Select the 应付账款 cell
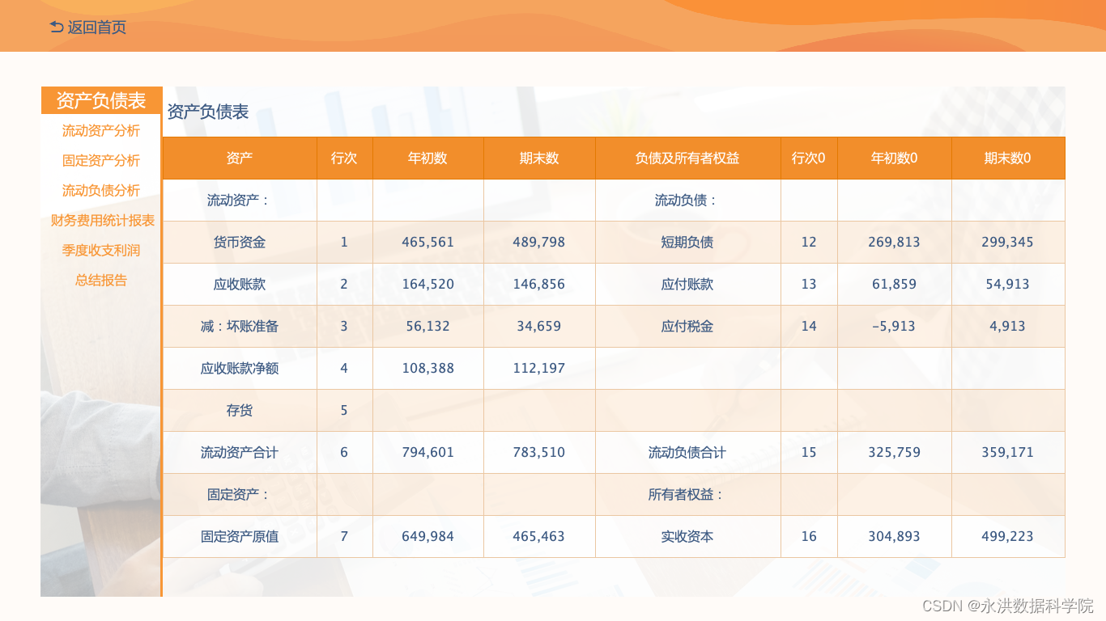The height and width of the screenshot is (621, 1106). pos(687,284)
